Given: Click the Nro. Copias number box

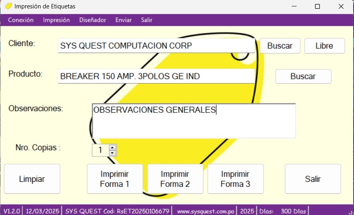Looking at the screenshot, I should [x=100, y=150].
